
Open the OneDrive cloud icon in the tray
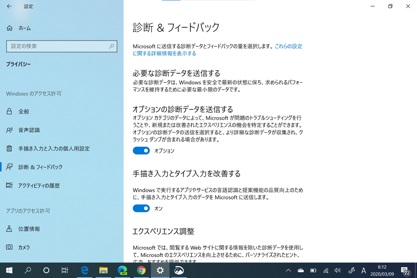(x=300, y=270)
